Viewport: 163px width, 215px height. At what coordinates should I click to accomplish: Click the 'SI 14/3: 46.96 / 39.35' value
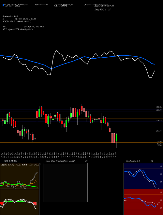pyautogui.click(x=25, y=19)
